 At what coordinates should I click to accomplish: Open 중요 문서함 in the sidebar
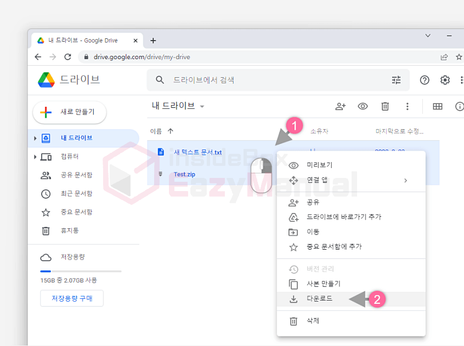76,212
